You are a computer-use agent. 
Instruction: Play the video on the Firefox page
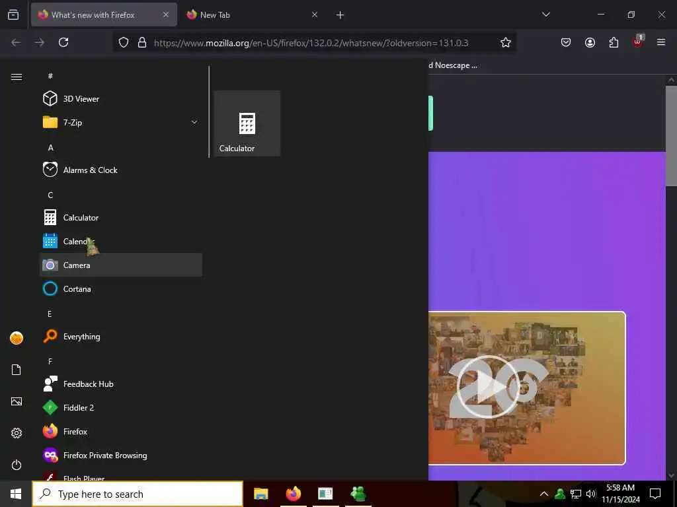coord(489,387)
